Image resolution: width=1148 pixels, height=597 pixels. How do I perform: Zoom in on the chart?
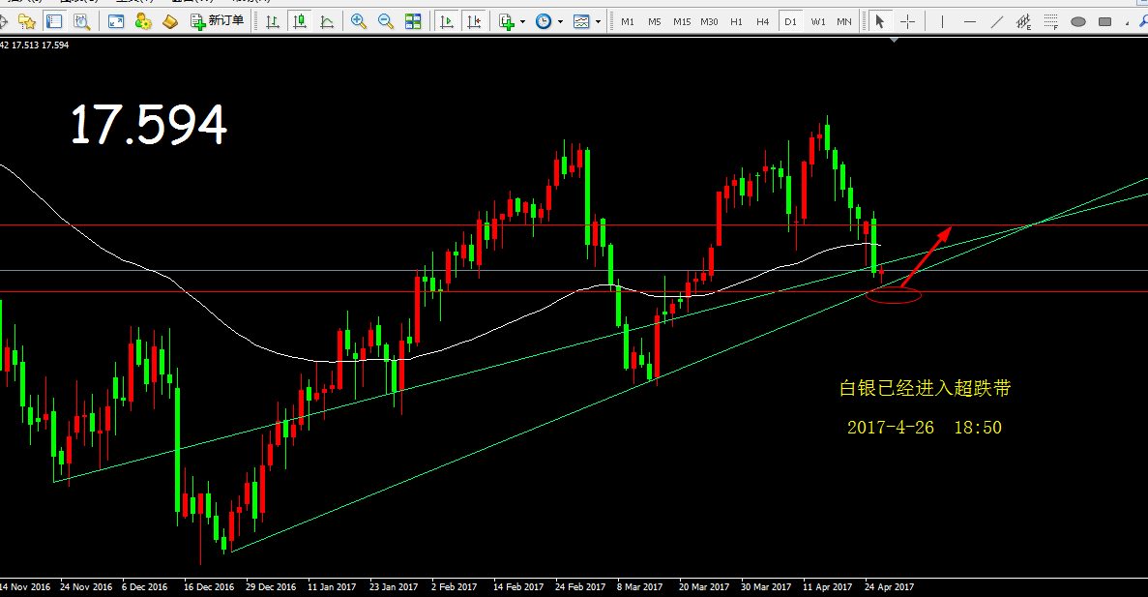pos(358,21)
